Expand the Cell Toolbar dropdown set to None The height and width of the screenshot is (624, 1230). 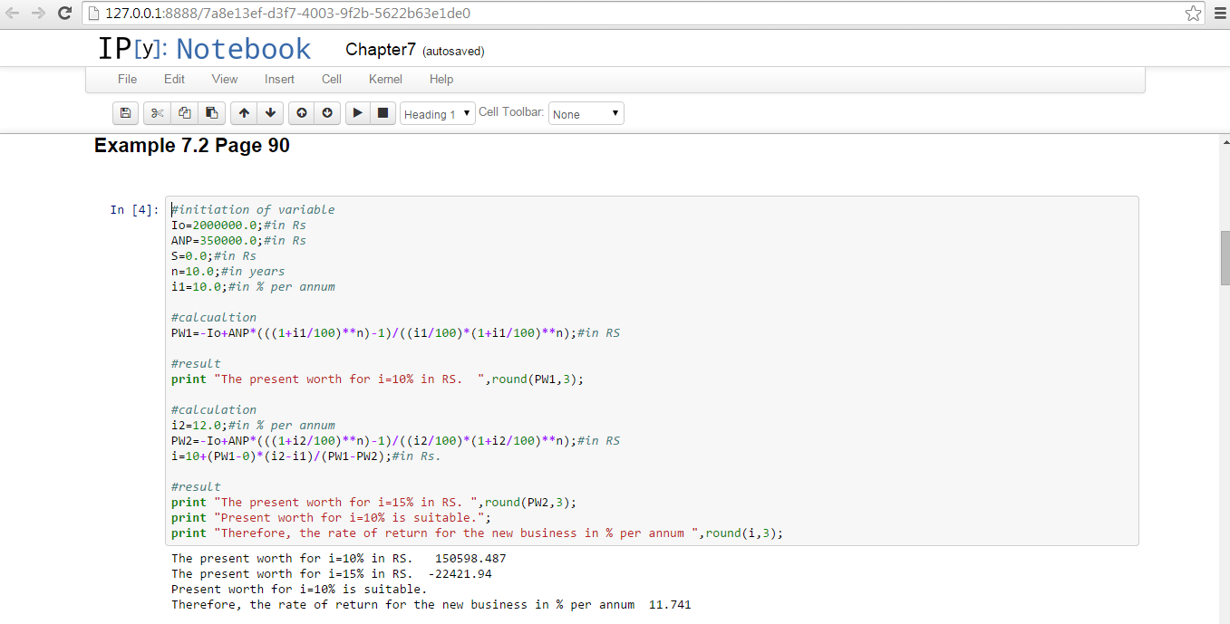pos(586,114)
